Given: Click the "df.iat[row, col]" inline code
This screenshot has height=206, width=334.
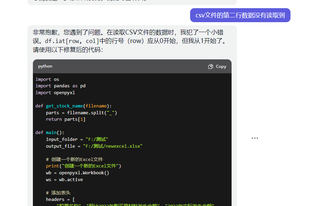Looking at the screenshot, I should coord(72,41).
